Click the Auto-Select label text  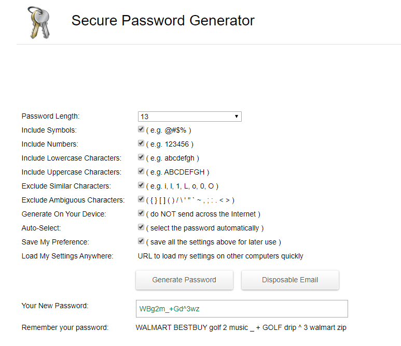42,228
